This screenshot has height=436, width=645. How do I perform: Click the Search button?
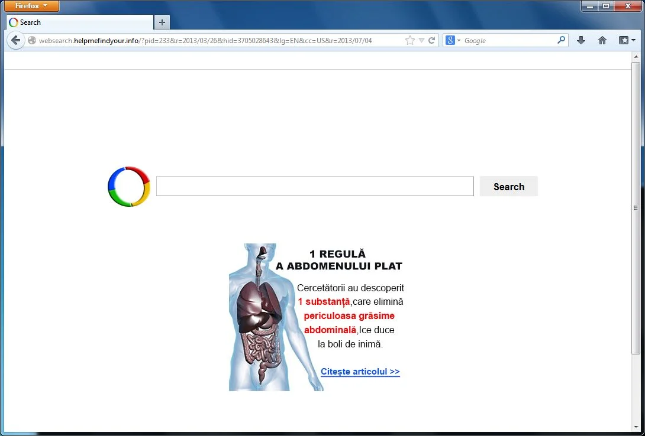508,186
